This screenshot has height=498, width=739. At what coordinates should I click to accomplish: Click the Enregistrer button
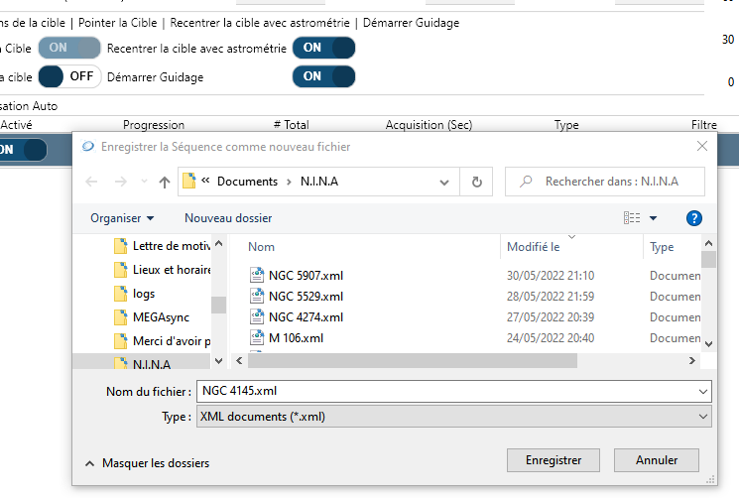pyautogui.click(x=554, y=460)
